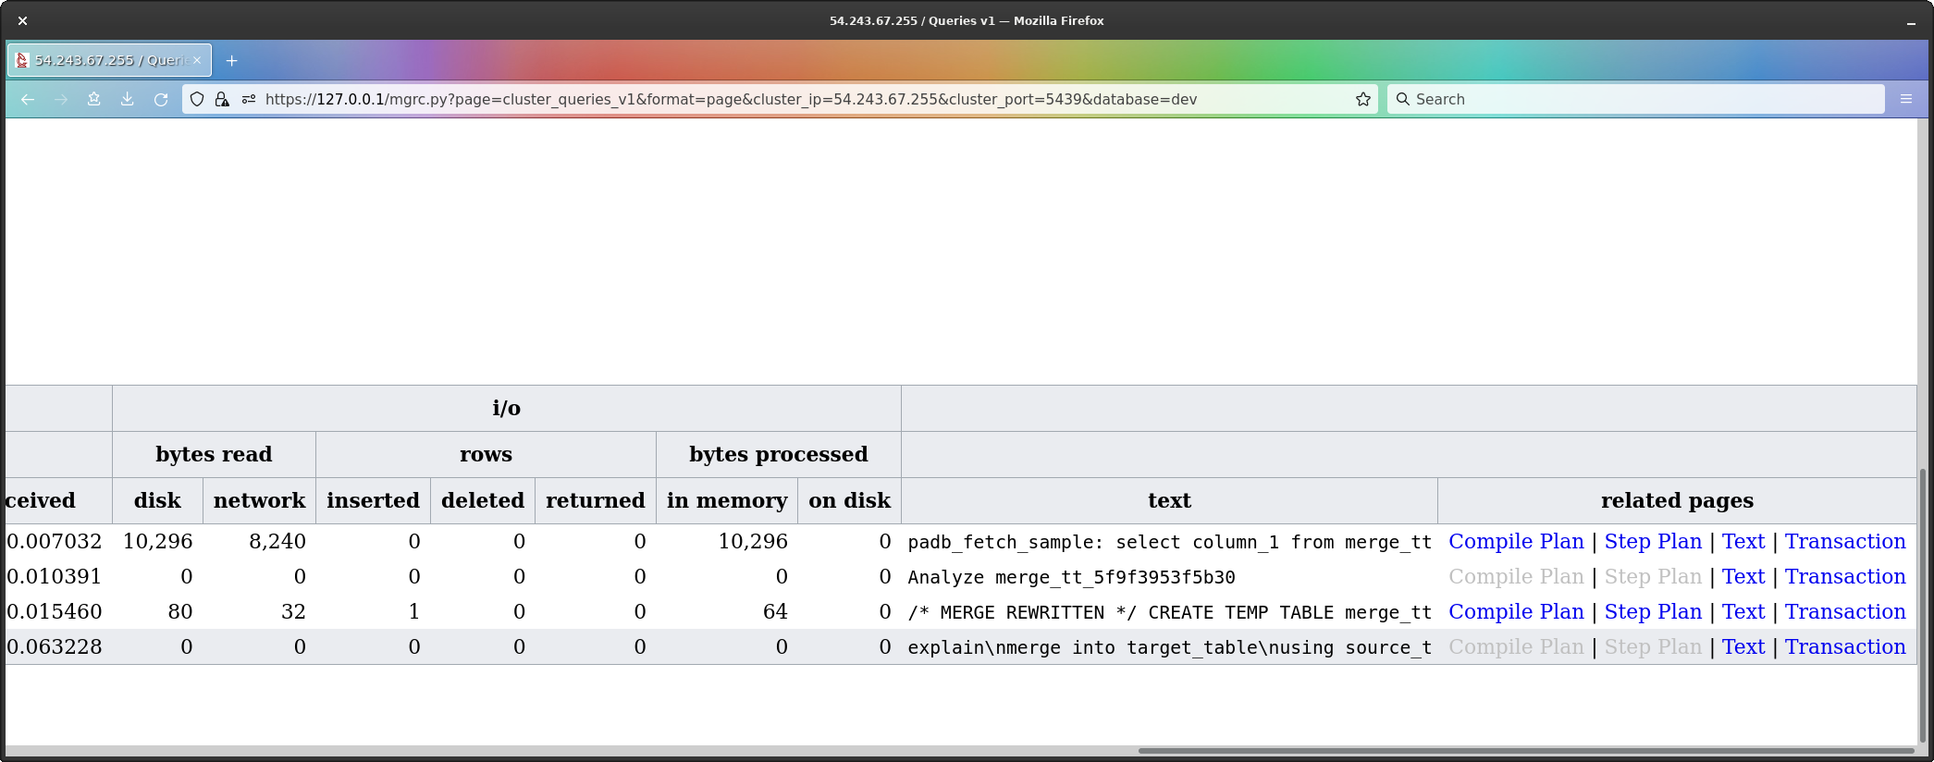Open Transaction for padb_fetch_sample row
Screen dimensions: 1934x762
[1845, 542]
